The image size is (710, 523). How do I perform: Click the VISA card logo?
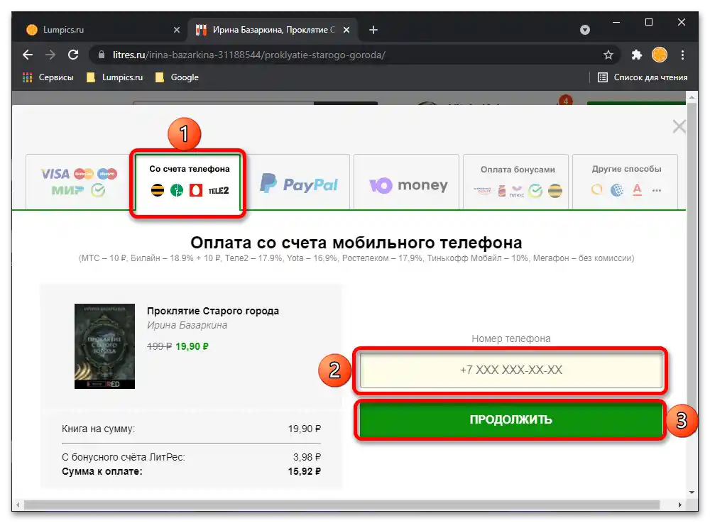point(55,174)
